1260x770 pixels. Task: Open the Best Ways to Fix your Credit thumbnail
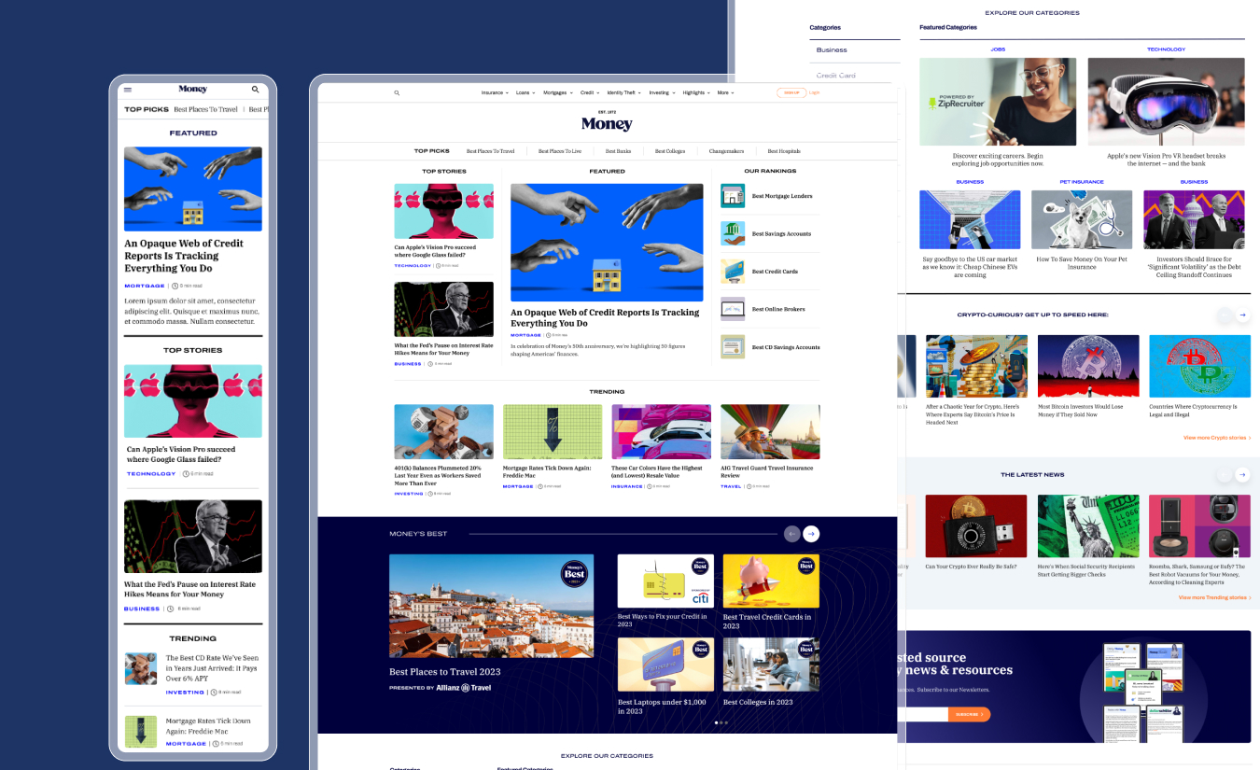pyautogui.click(x=665, y=581)
